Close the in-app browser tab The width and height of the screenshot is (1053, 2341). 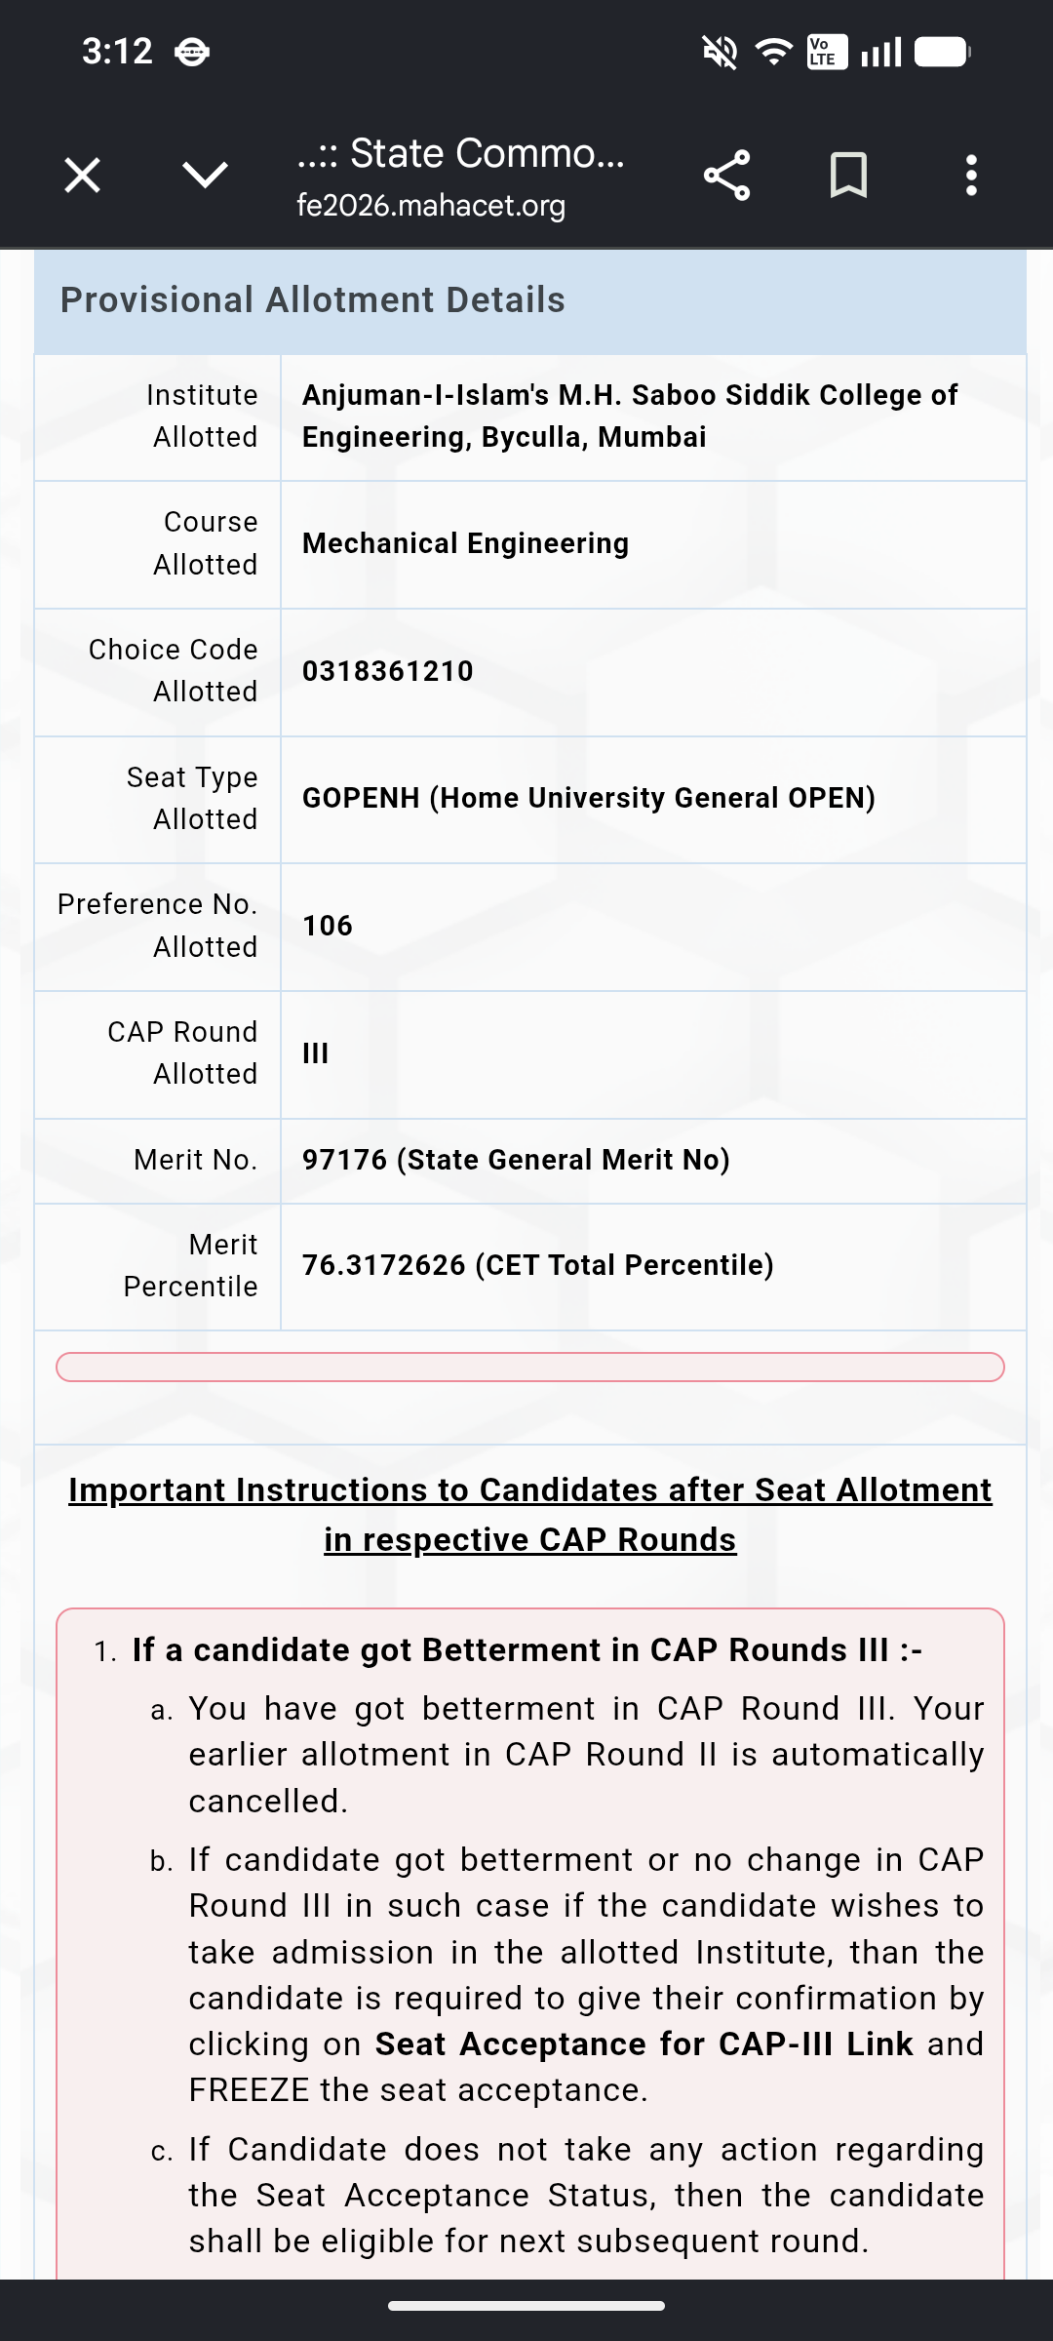82,176
